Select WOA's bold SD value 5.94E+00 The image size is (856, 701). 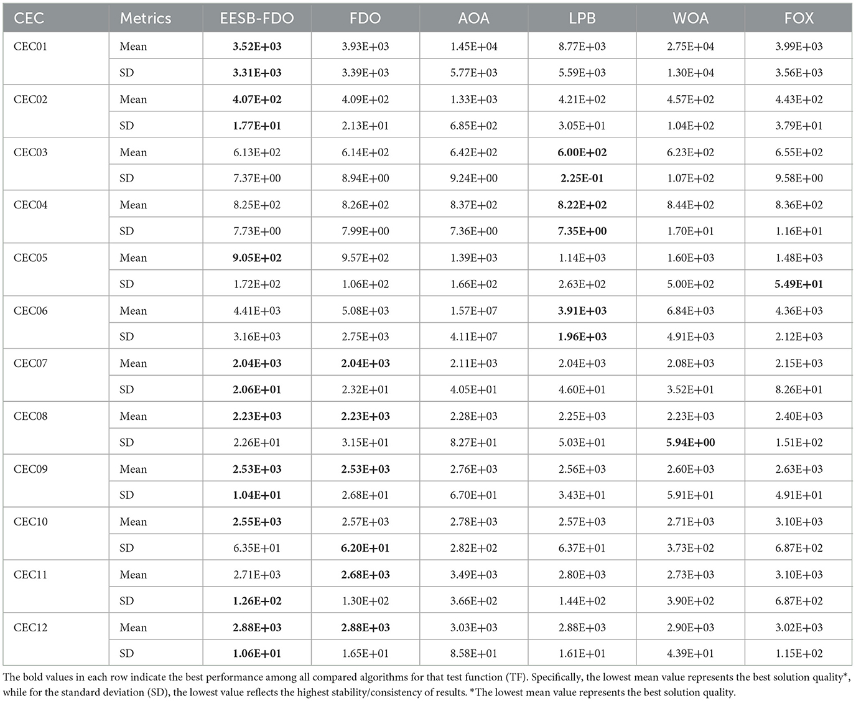tap(691, 443)
